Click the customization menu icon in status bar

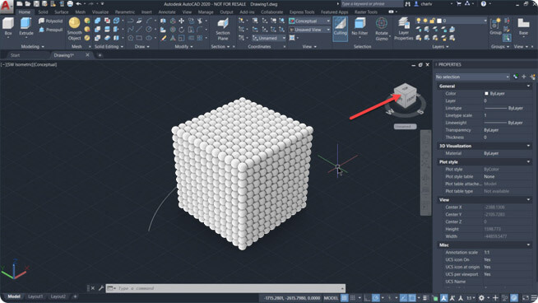click(534, 298)
